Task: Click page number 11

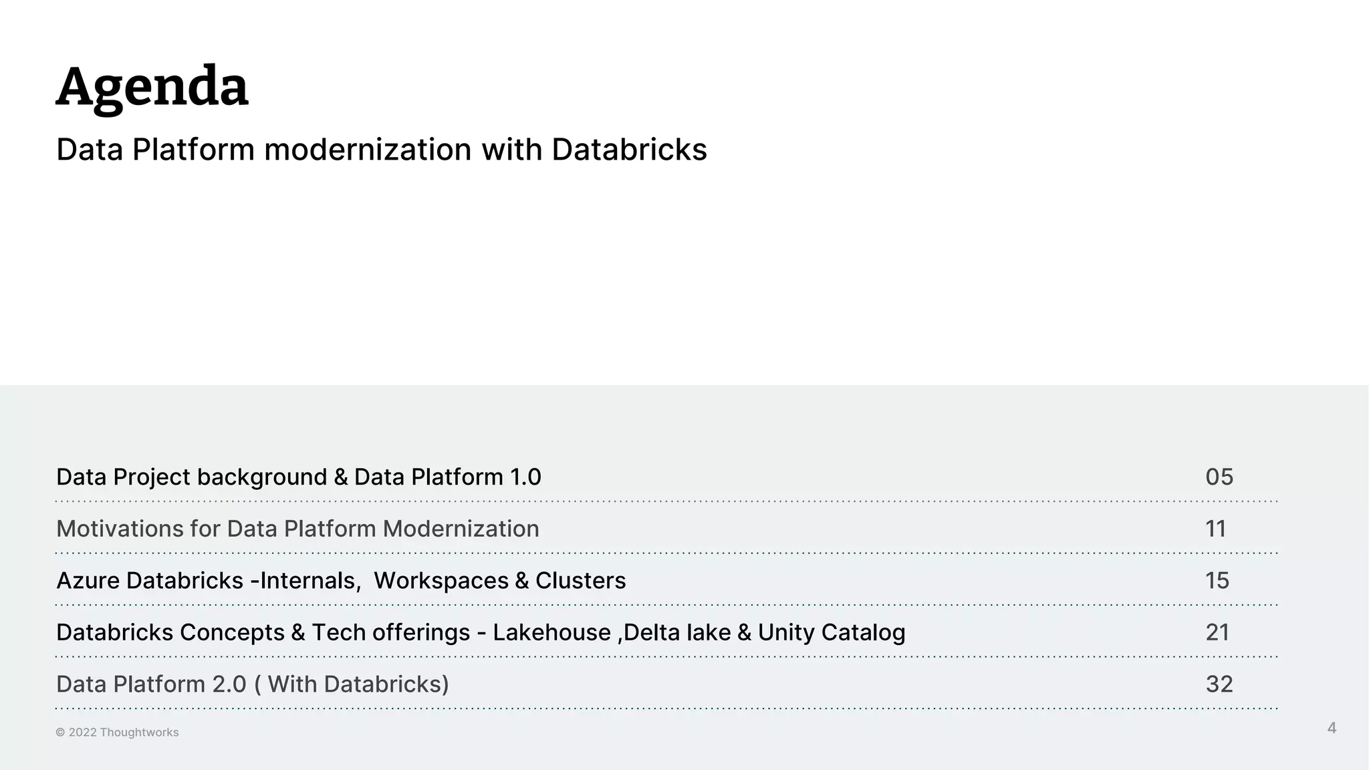Action: point(1216,529)
